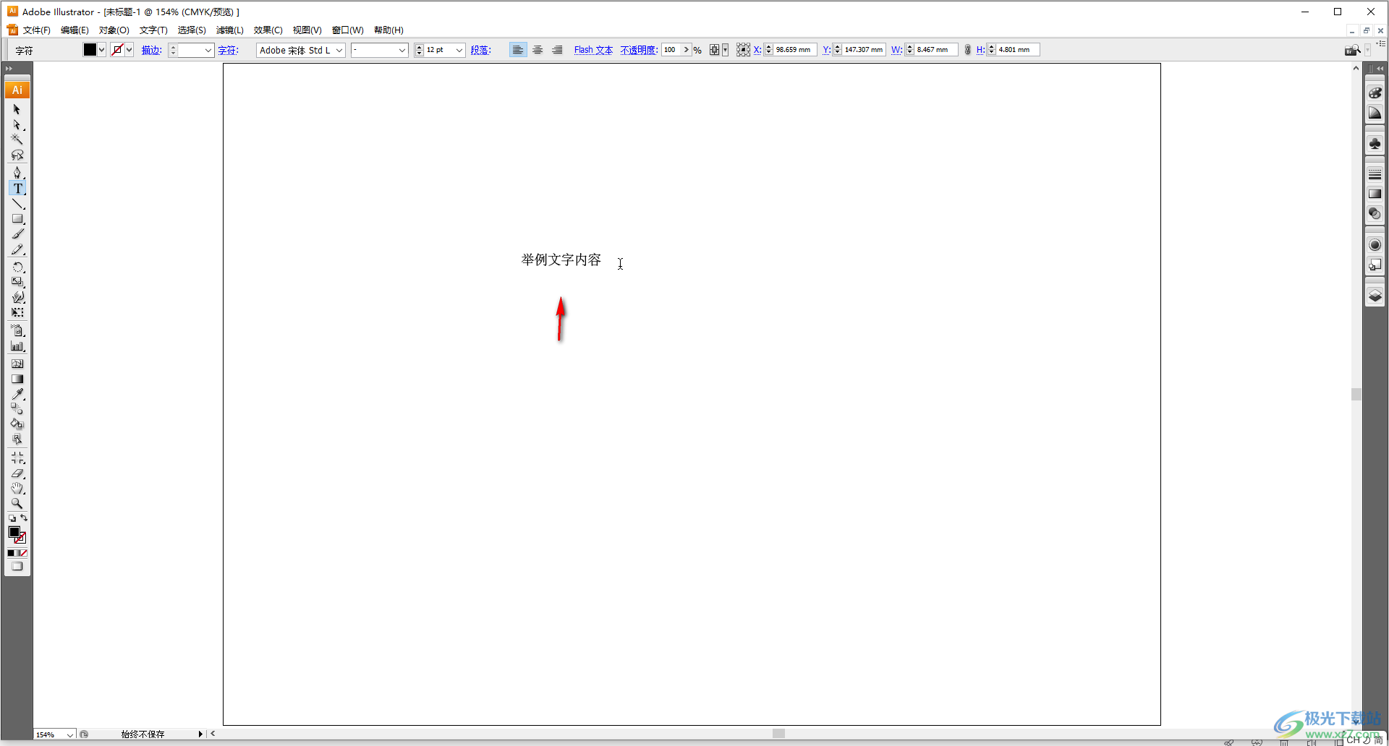Expand opacity value arrow
This screenshot has height=746, width=1389.
coord(686,50)
